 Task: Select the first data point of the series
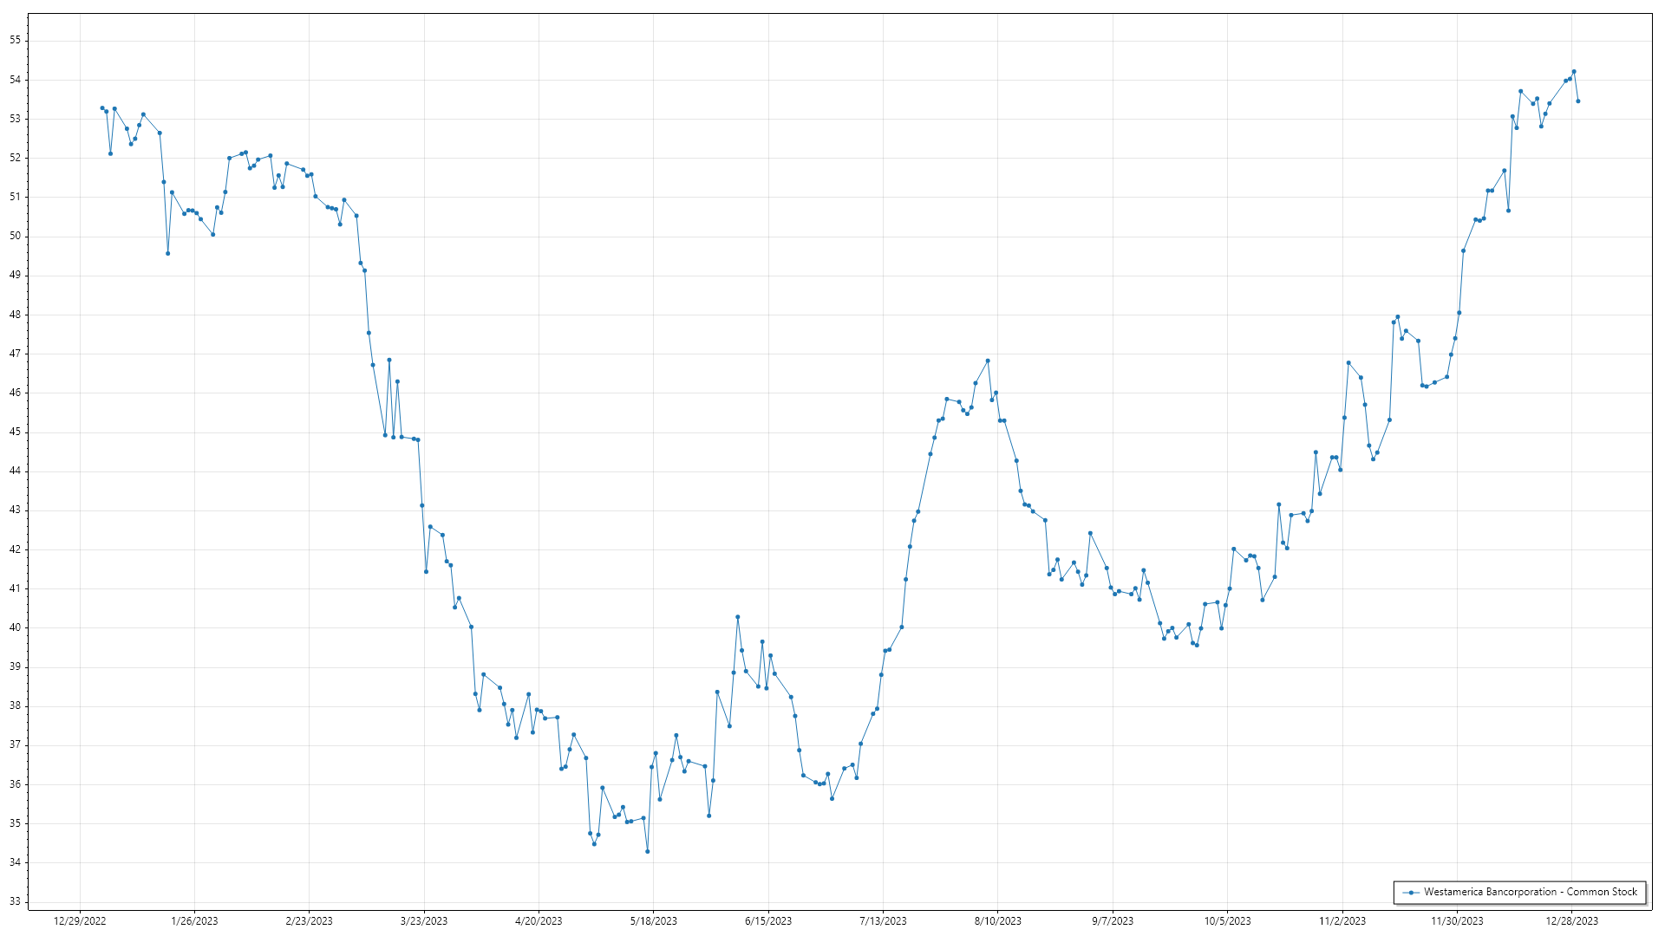(102, 108)
